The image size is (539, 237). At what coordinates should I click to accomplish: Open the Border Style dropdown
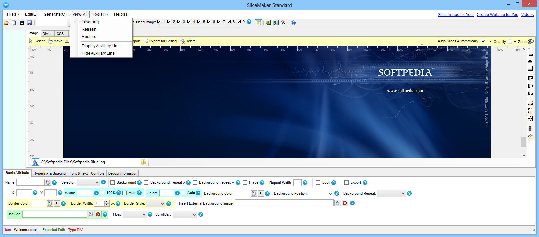(x=155, y=203)
